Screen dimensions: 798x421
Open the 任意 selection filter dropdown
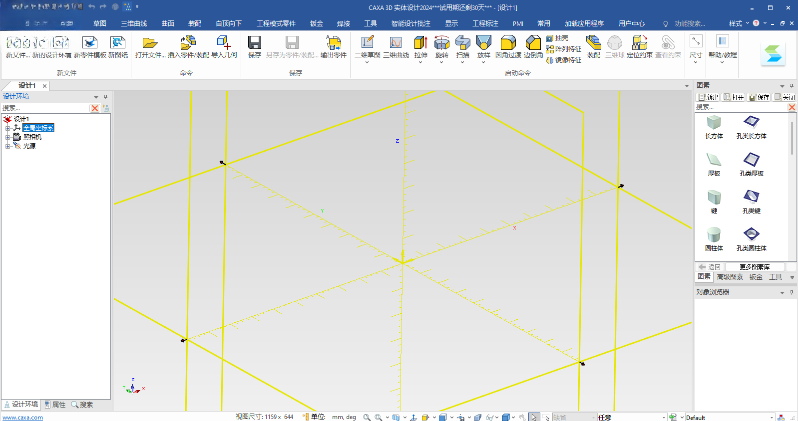tap(664, 418)
